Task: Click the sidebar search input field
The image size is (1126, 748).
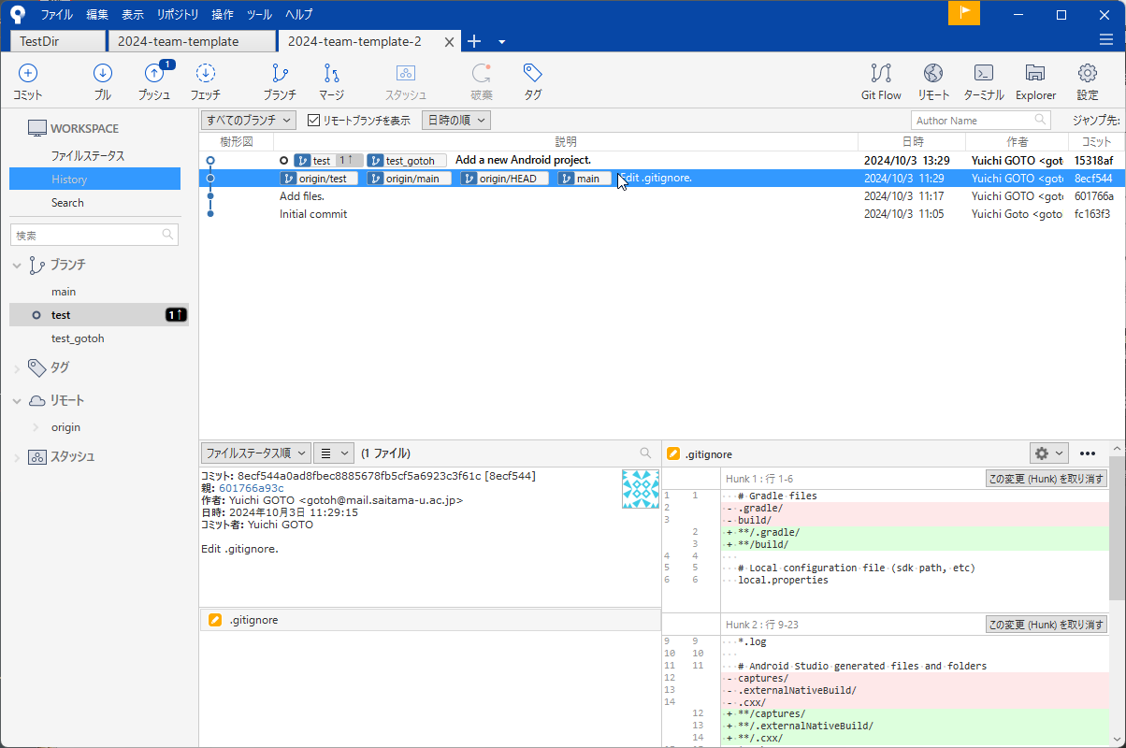Action: [x=94, y=235]
